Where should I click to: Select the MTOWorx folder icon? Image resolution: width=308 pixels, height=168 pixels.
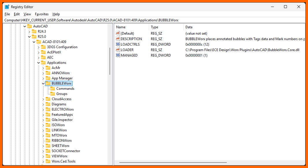[x=48, y=135]
